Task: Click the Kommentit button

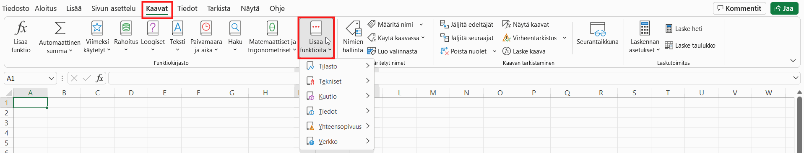Action: coord(739,8)
